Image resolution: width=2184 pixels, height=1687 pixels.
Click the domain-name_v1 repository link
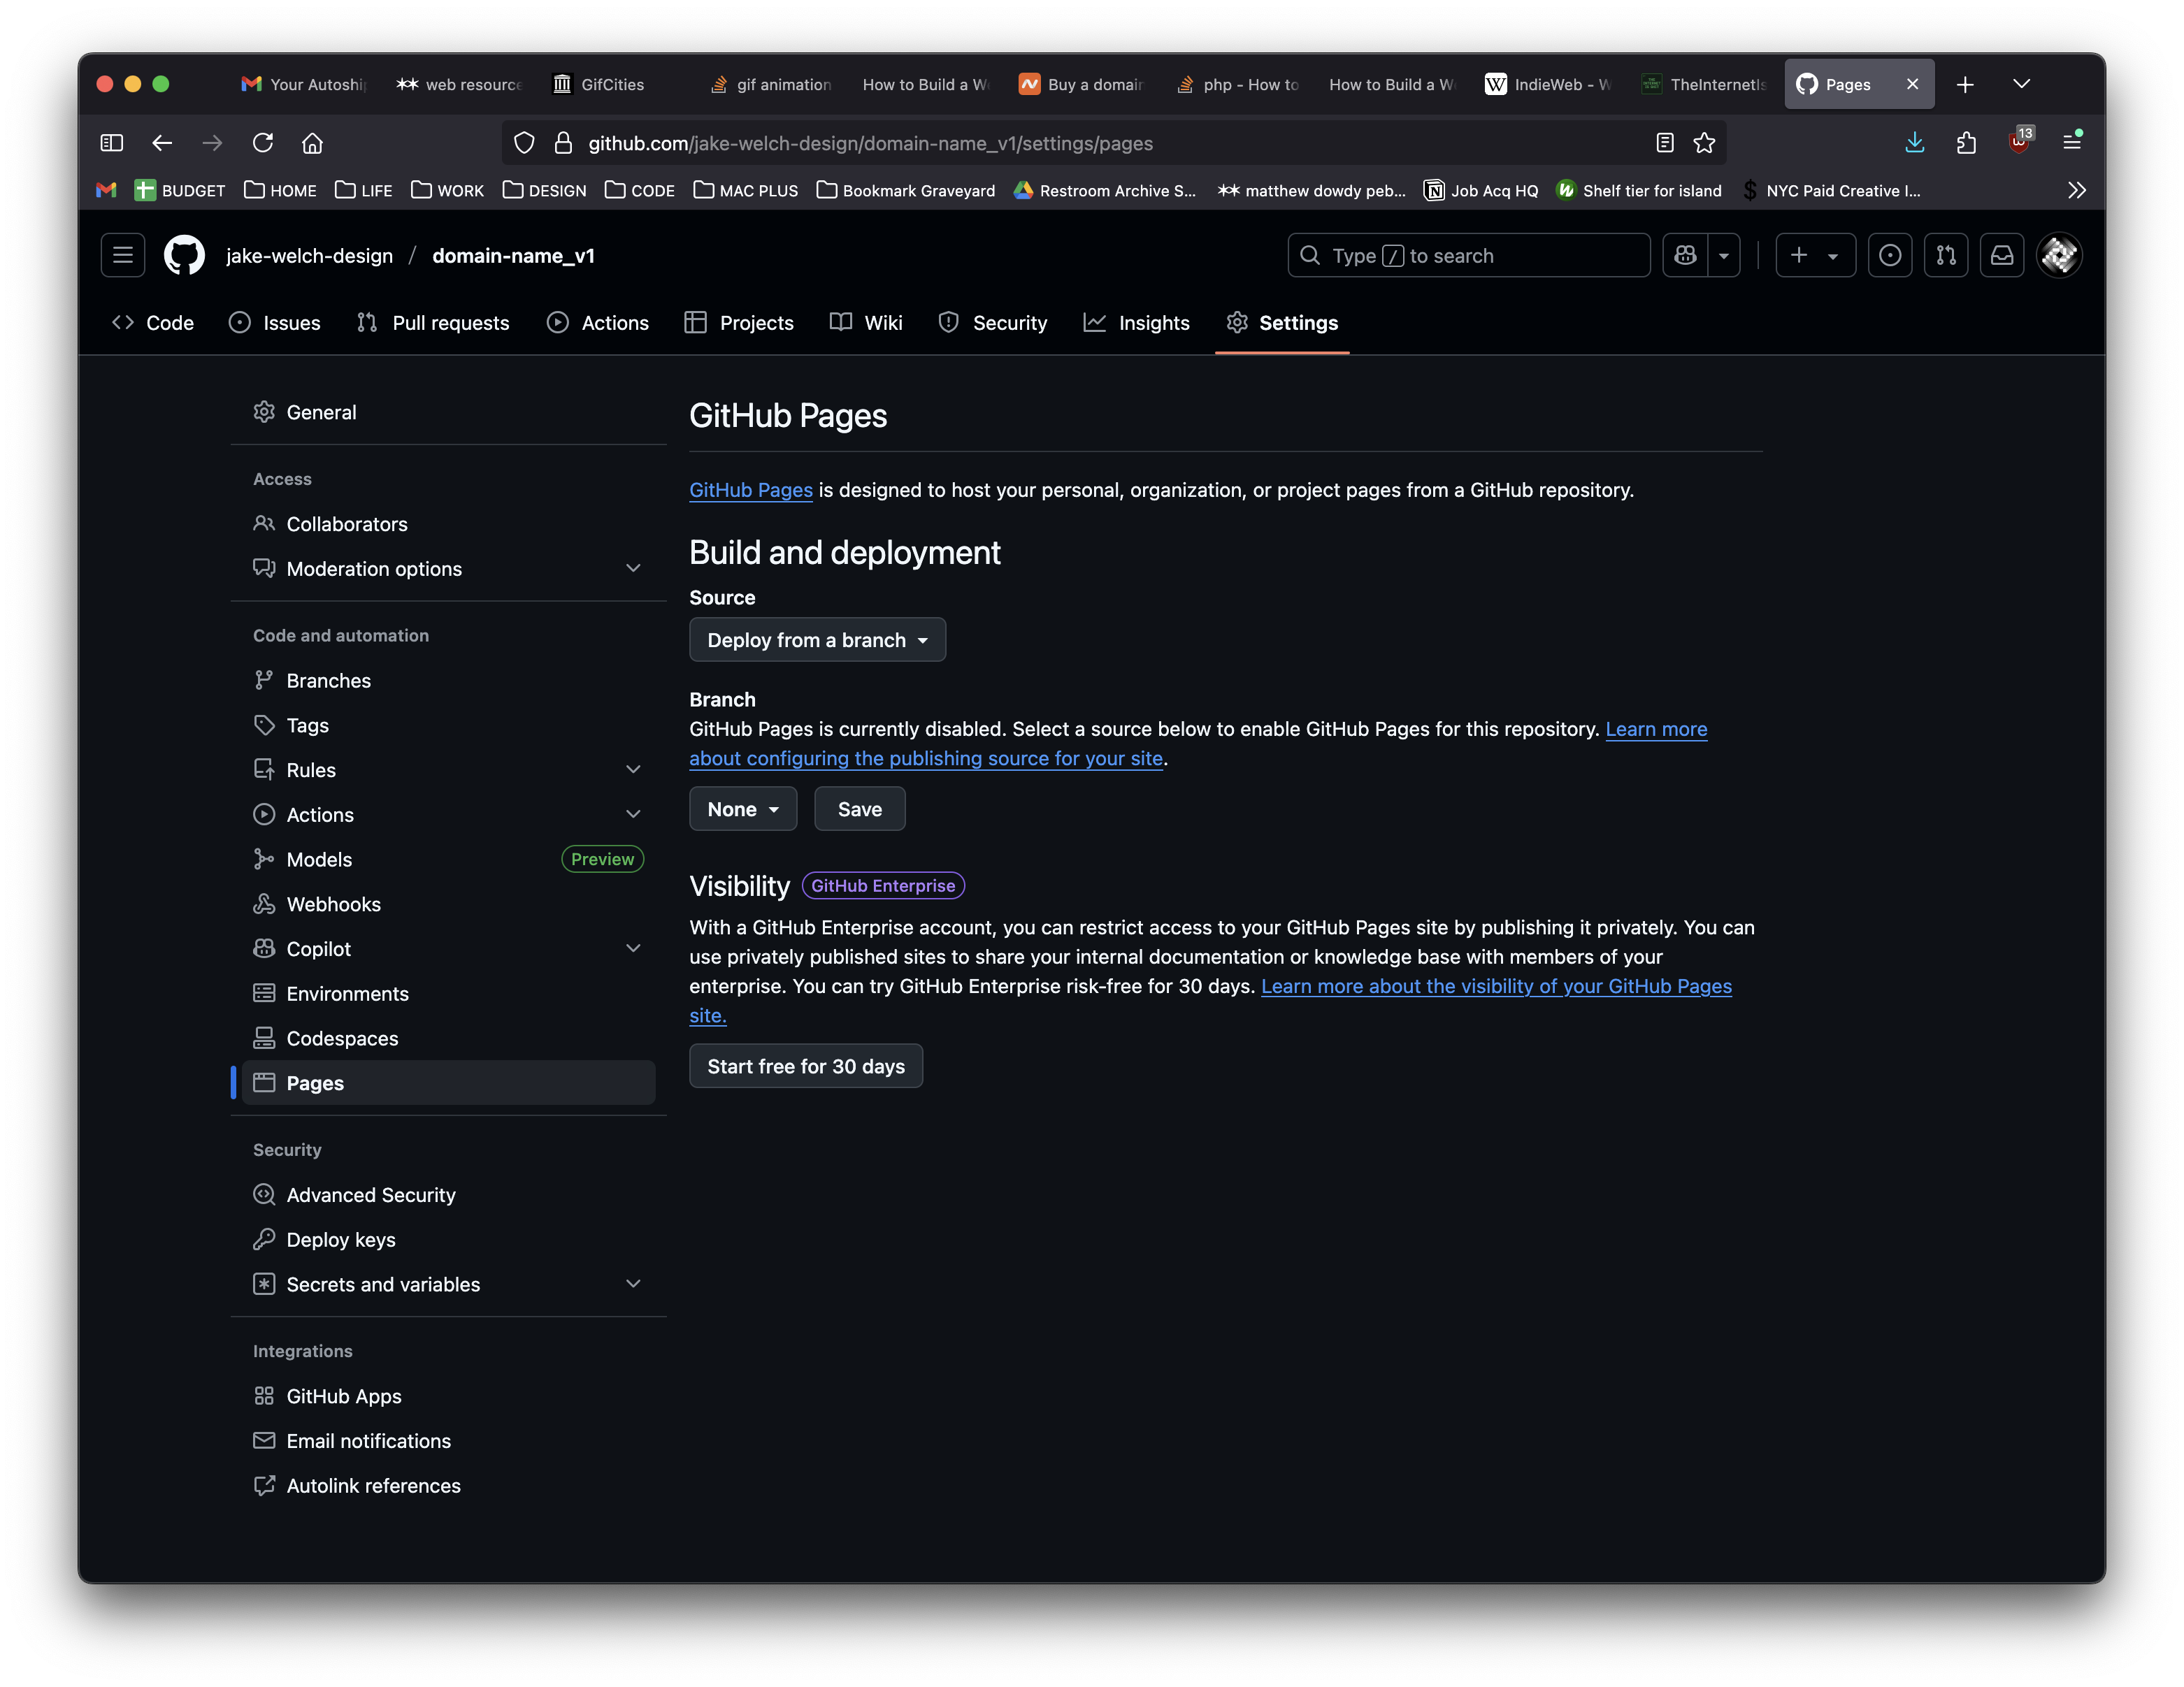point(513,255)
